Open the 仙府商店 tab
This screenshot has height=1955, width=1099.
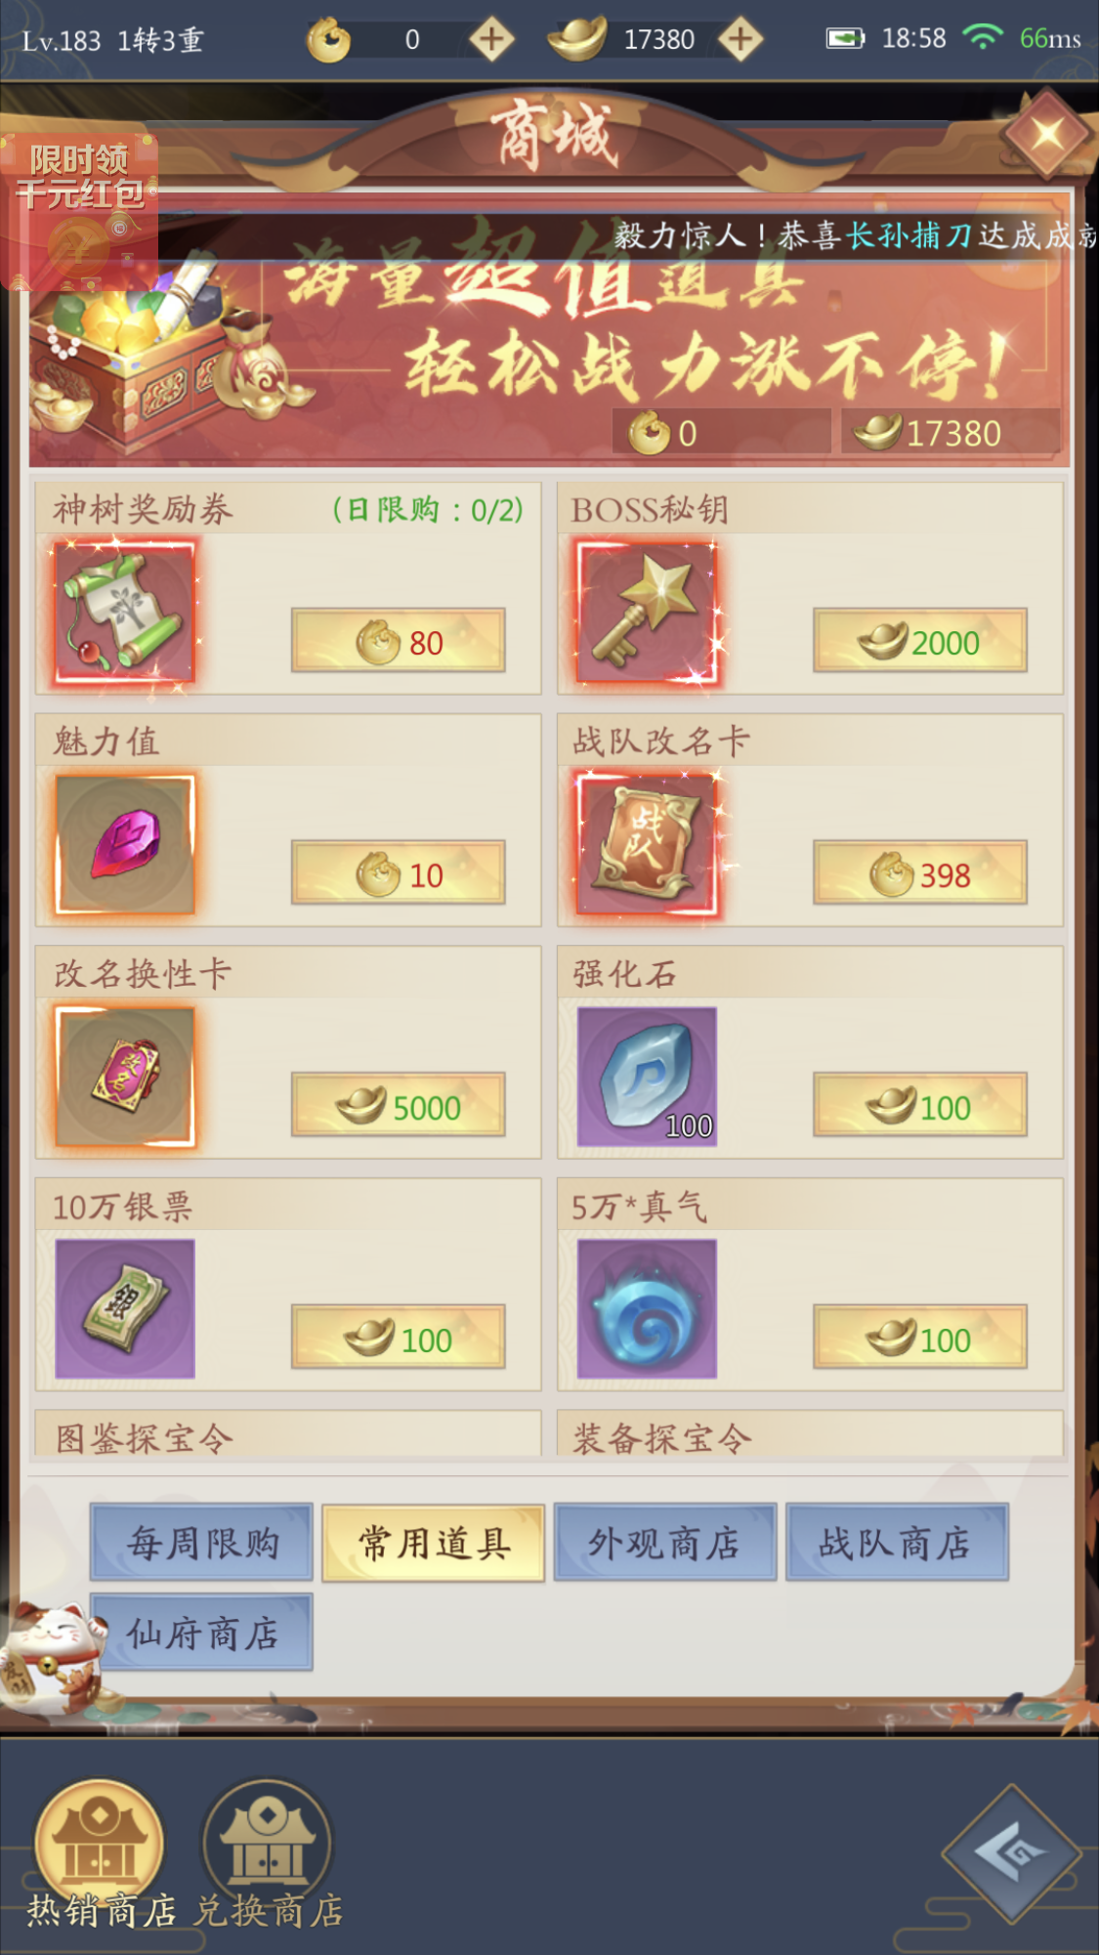202,1633
